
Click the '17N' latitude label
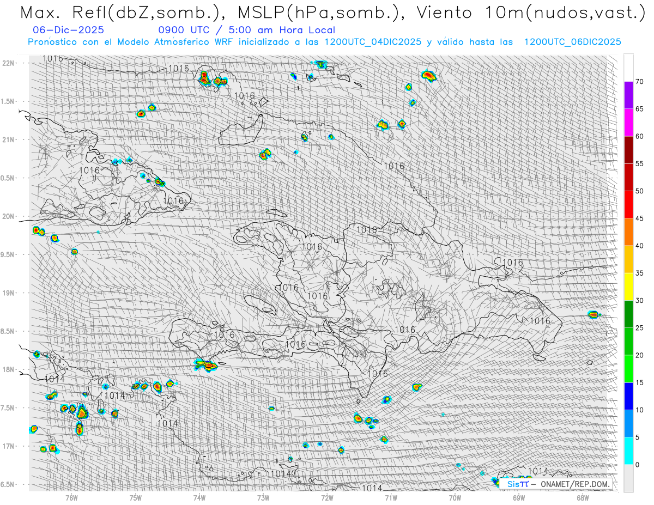[x=9, y=446]
